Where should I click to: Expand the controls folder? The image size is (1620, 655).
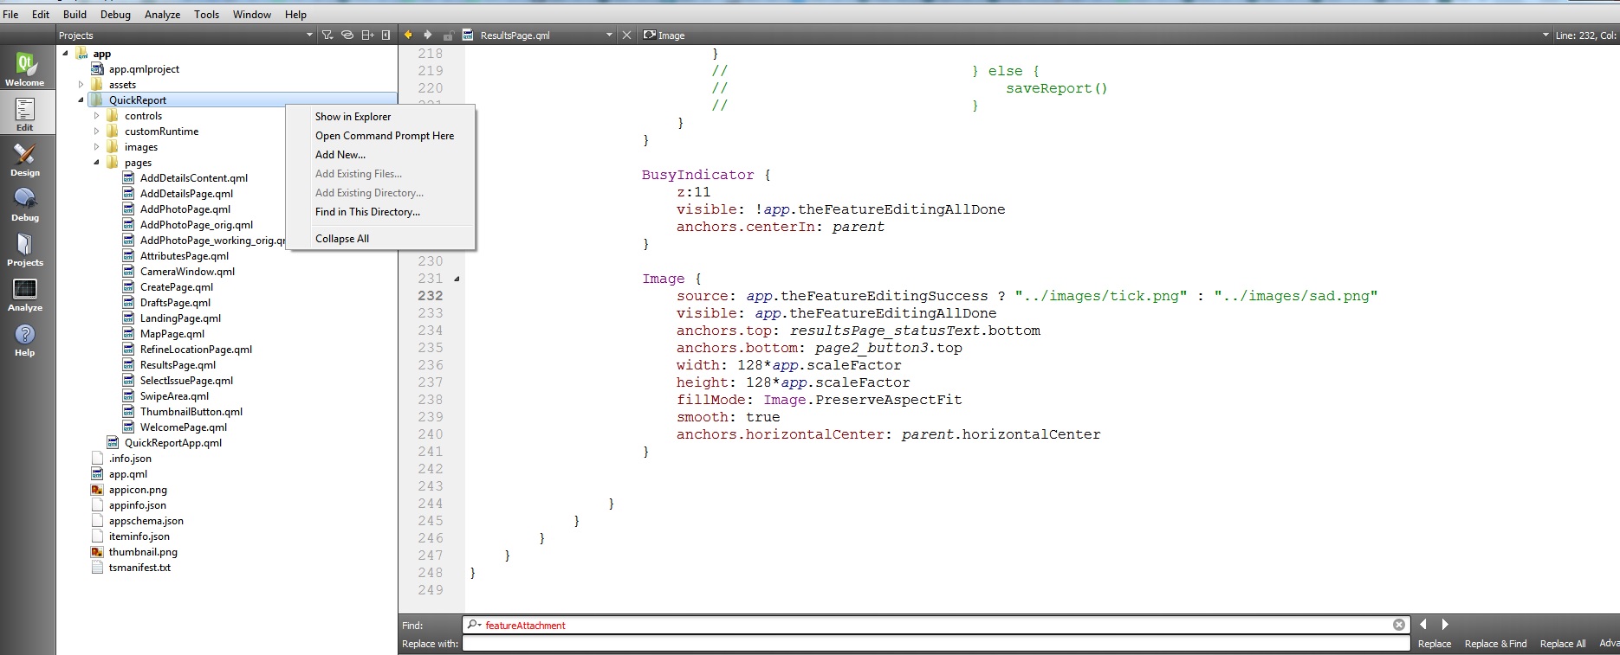click(96, 116)
